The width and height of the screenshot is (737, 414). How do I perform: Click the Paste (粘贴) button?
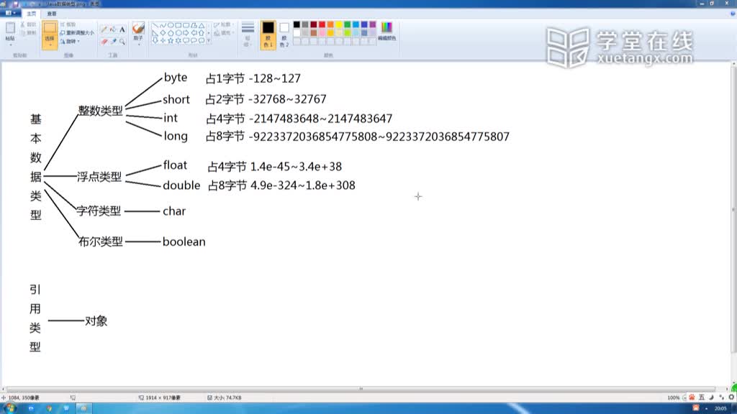10,30
